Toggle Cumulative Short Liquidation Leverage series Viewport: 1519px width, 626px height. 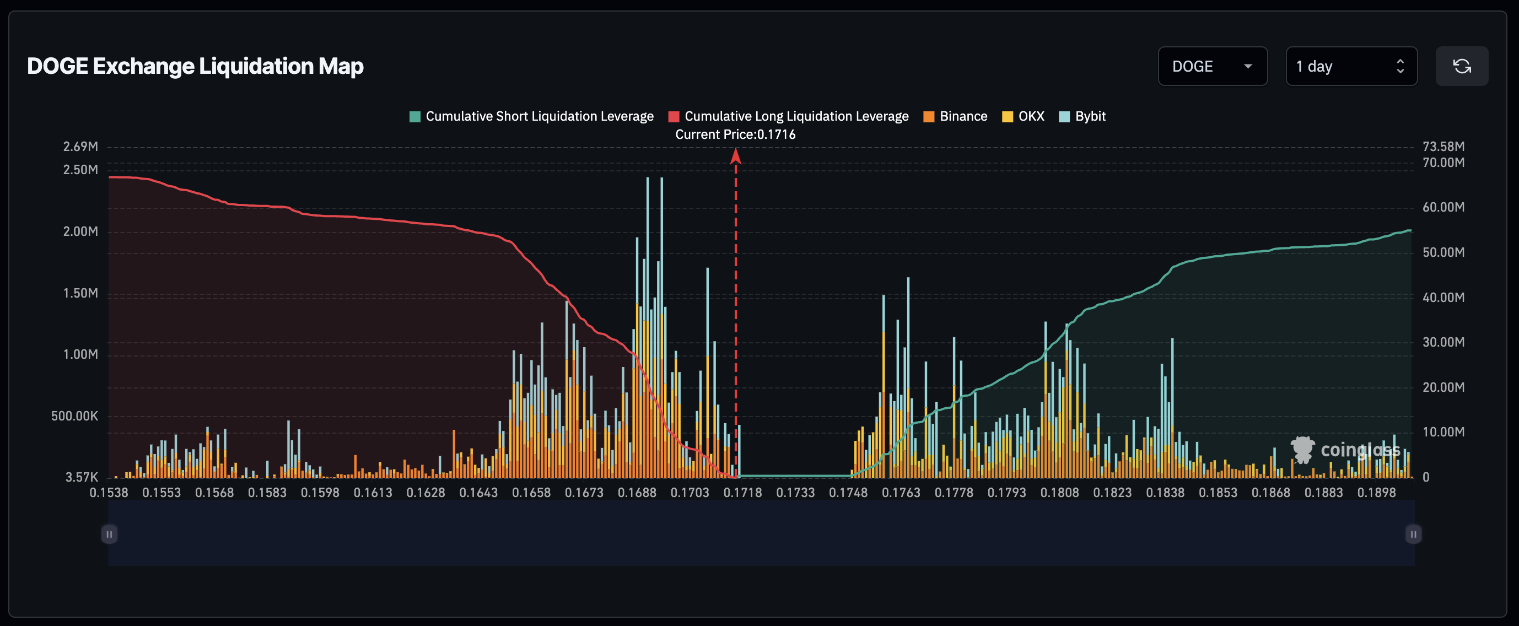pyautogui.click(x=539, y=117)
